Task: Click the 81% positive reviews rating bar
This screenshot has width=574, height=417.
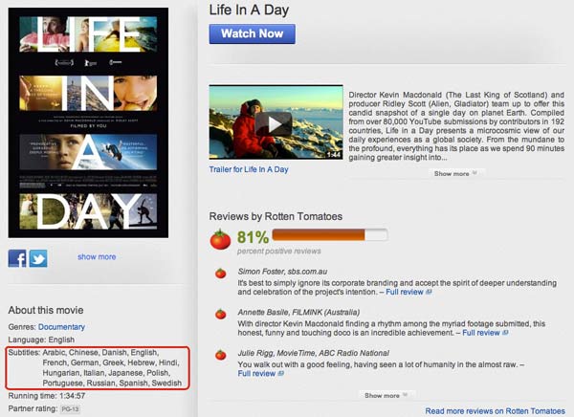Action: (329, 235)
